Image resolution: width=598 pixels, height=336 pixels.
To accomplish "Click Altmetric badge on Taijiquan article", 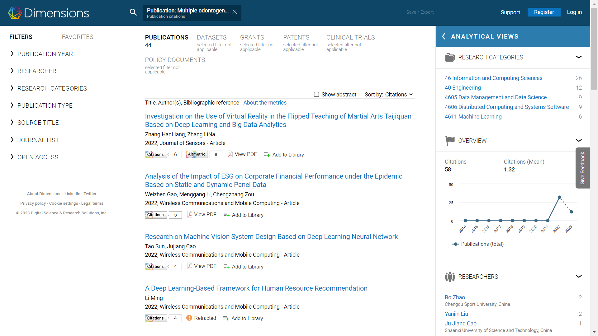I will click(x=197, y=154).
